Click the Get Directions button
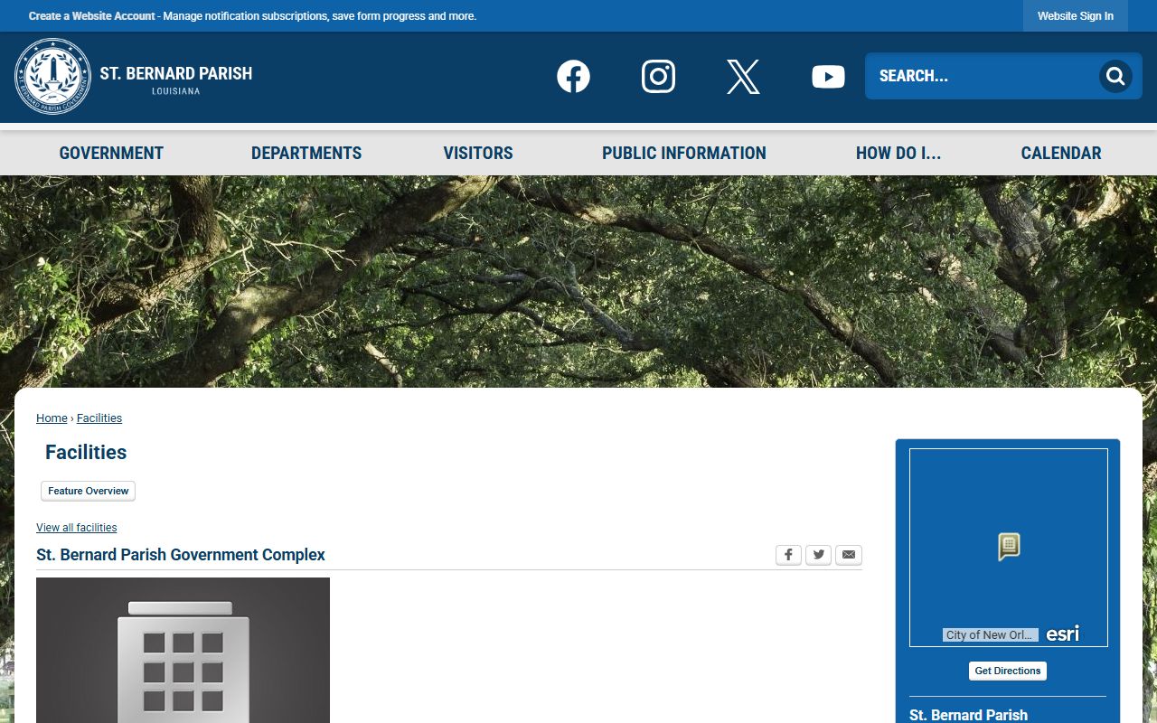 click(1008, 671)
